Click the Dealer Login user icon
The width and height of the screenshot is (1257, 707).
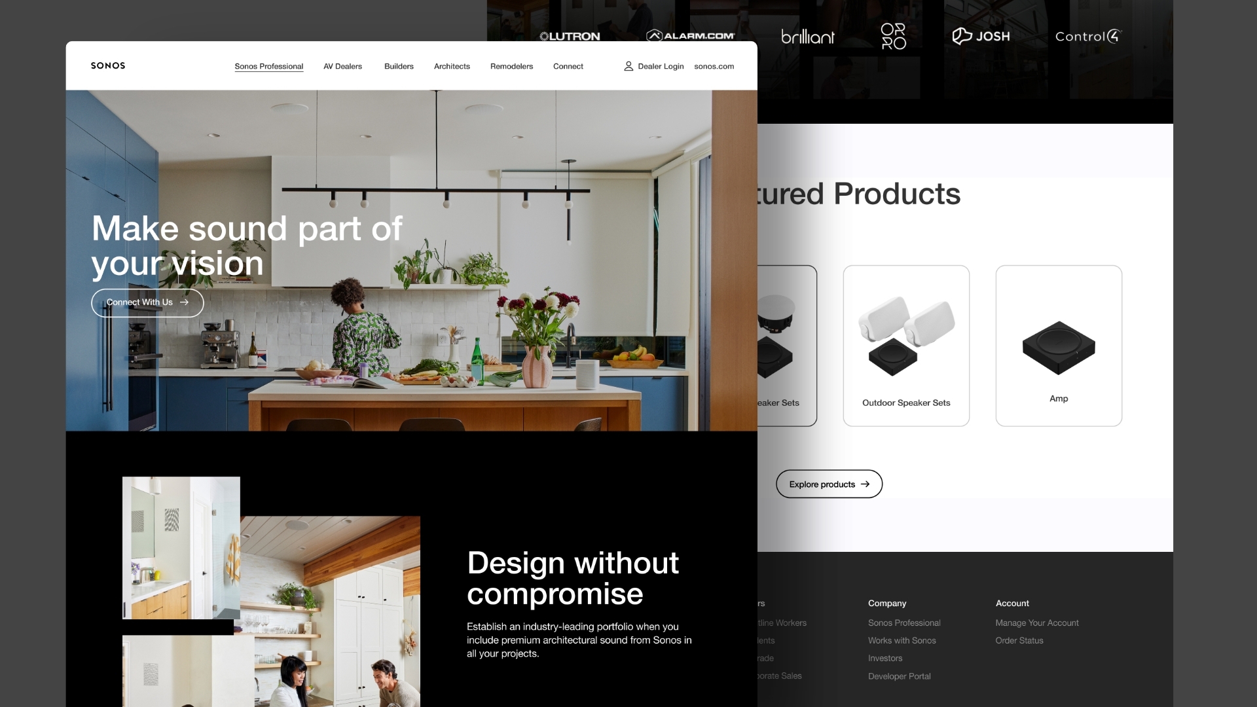pyautogui.click(x=628, y=65)
